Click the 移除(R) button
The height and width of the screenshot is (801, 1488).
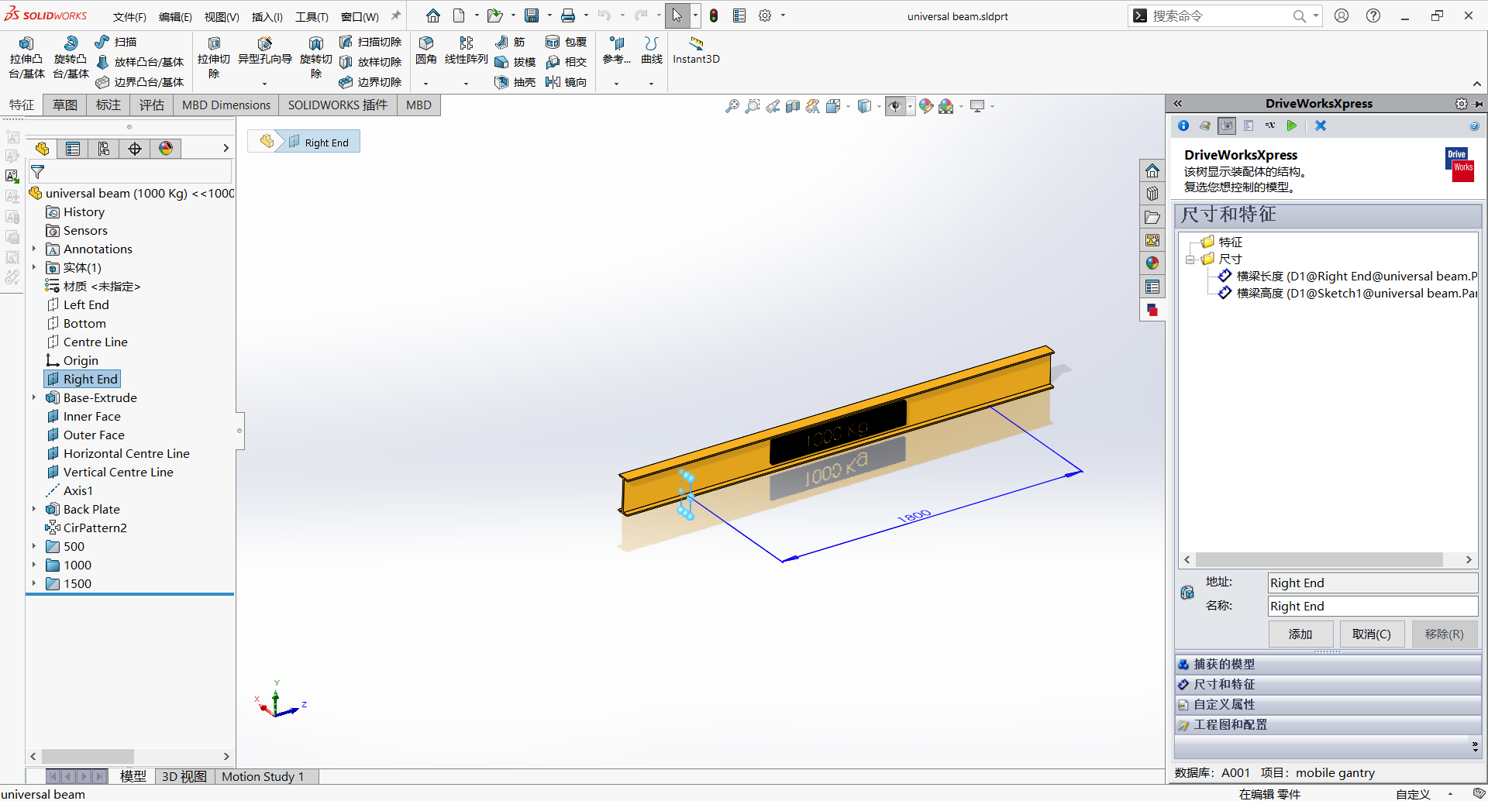1445,634
